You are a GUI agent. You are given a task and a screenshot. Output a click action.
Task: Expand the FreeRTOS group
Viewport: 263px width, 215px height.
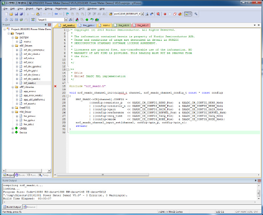tap(13, 108)
